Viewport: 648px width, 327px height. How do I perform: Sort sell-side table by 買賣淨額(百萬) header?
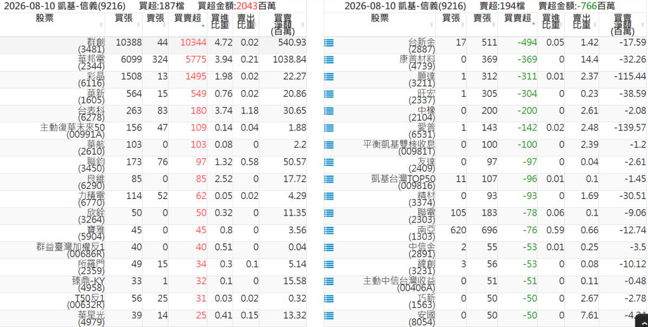coord(623,25)
